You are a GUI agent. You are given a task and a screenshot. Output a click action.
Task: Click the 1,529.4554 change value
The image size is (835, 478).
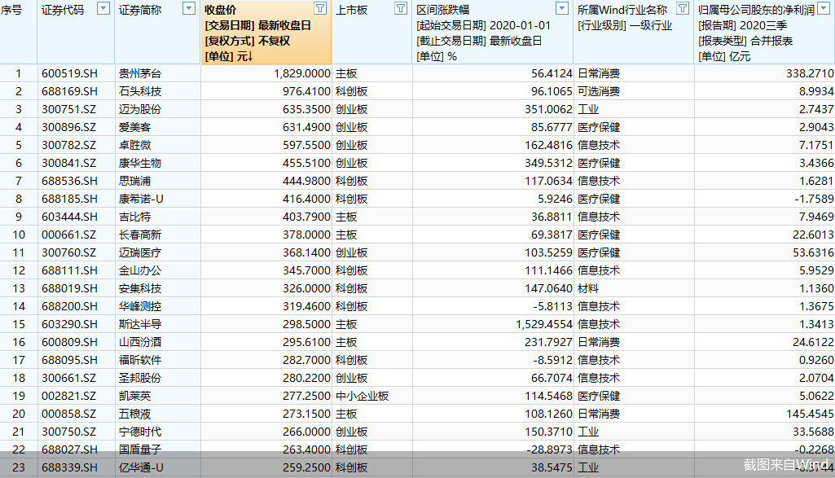click(543, 324)
